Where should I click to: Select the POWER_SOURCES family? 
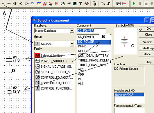click(55, 61)
